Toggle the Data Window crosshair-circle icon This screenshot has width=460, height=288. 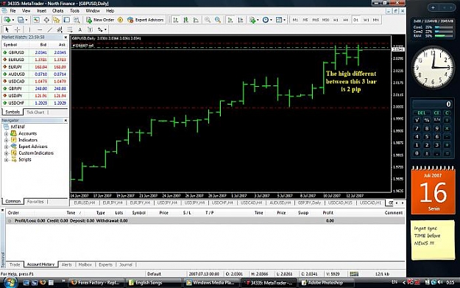(46, 20)
